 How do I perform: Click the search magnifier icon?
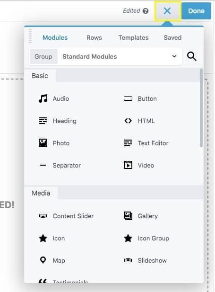pos(191,56)
